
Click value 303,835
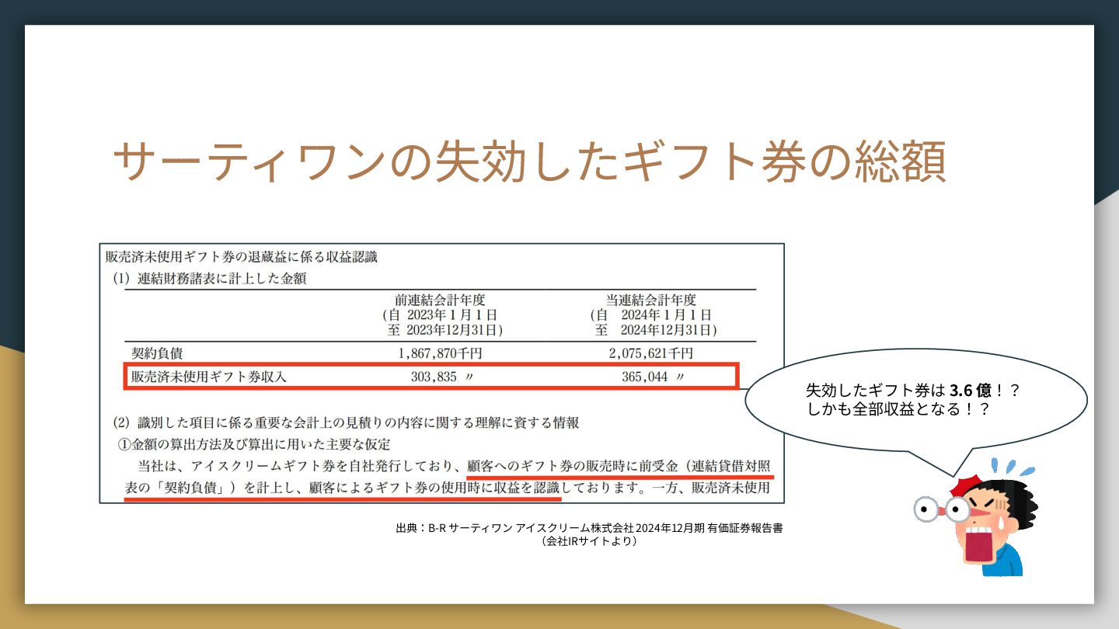[434, 377]
